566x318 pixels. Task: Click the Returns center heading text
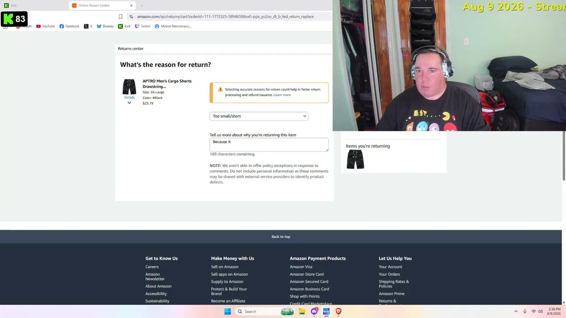click(130, 49)
